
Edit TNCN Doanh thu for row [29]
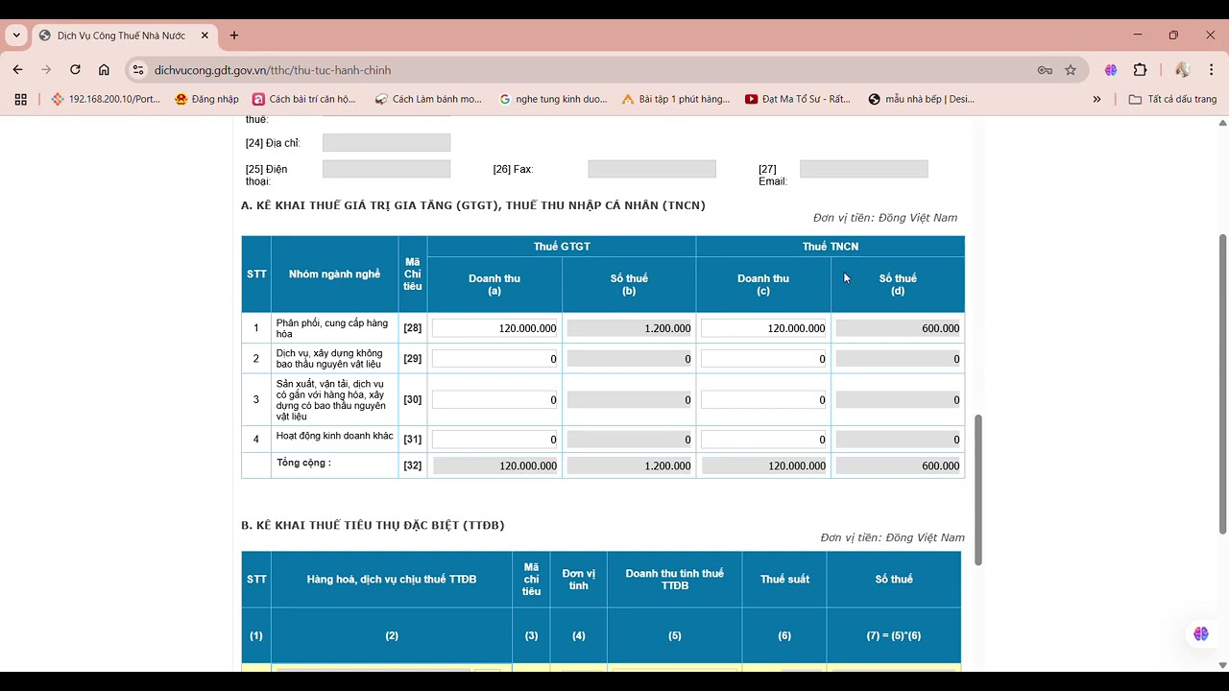[x=763, y=359]
